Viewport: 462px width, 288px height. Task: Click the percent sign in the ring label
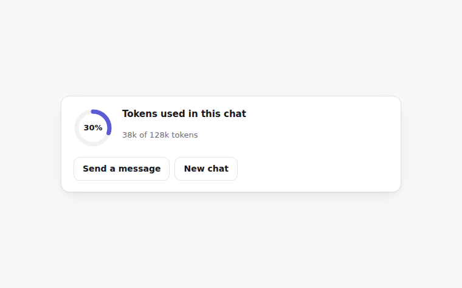99,128
